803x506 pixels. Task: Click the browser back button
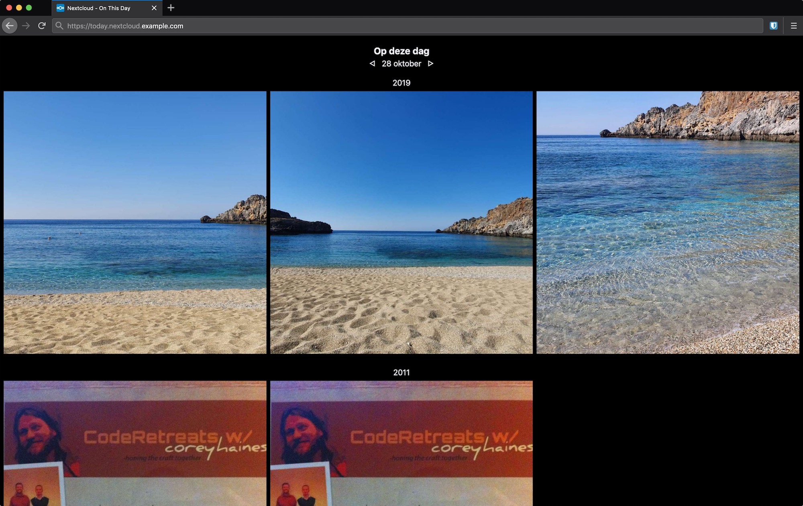(x=10, y=26)
